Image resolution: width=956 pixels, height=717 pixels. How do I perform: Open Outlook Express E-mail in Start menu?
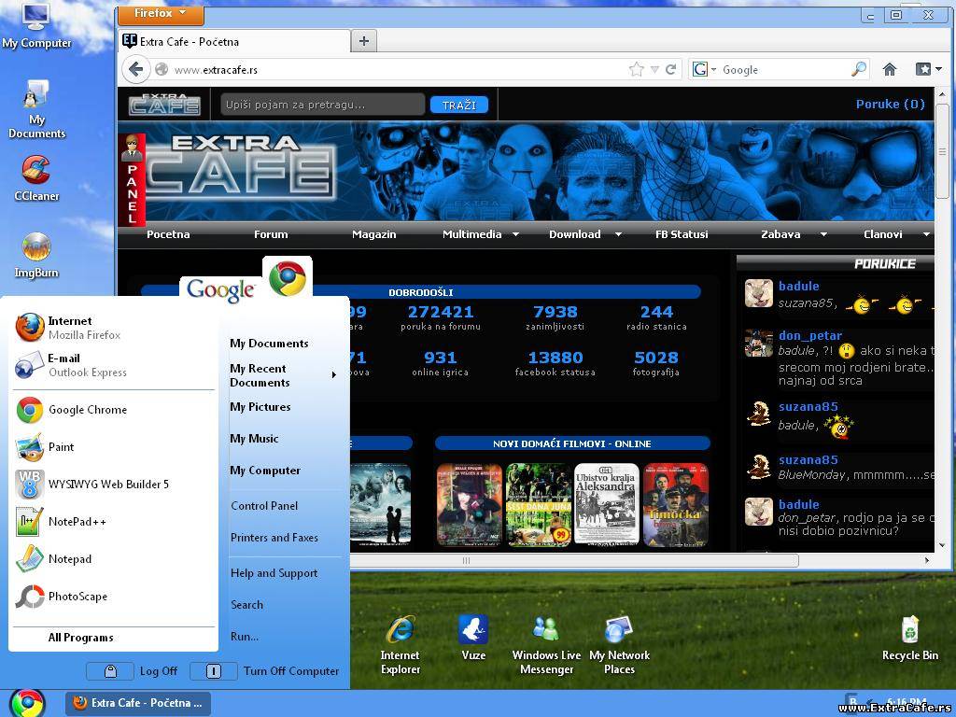(x=115, y=365)
